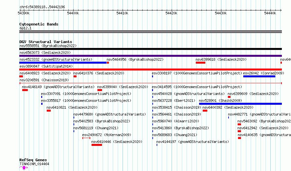This screenshot has width=291, height=171.
Task: Click esv3414595 (1000GenomesConsortiumPilotProject) label
Action: (197, 87)
